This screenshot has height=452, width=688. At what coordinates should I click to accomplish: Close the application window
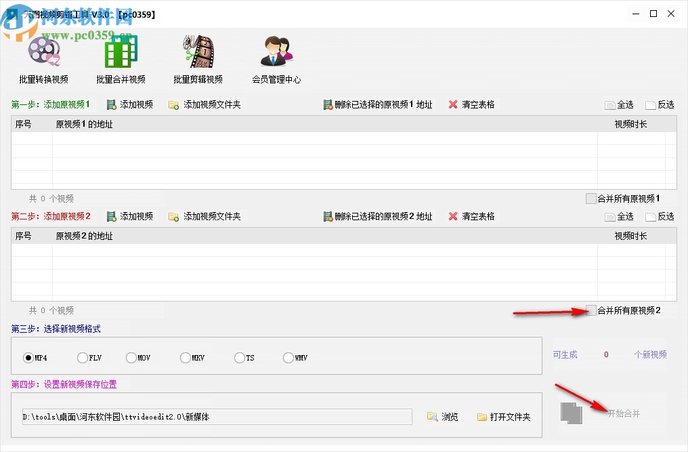(671, 14)
